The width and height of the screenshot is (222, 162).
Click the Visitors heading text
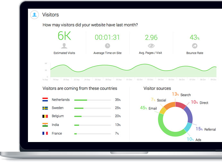pos(50,14)
